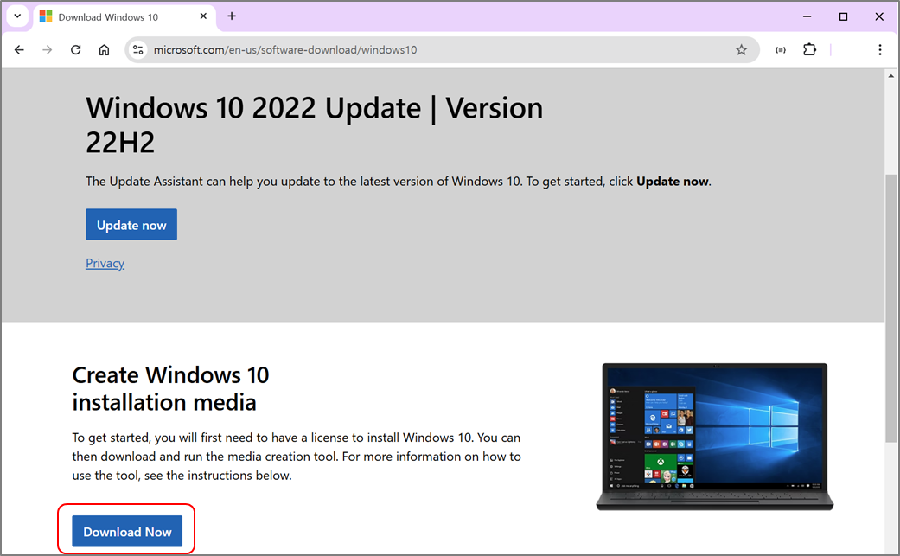Click the page vertical scrollbar thumb
This screenshot has width=900, height=556.
click(x=890, y=308)
